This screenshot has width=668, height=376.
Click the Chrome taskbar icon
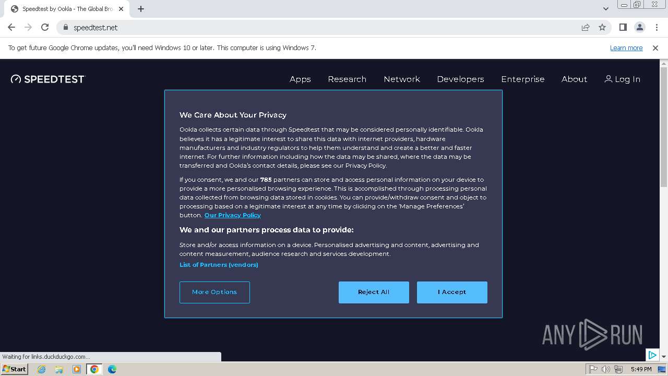94,369
